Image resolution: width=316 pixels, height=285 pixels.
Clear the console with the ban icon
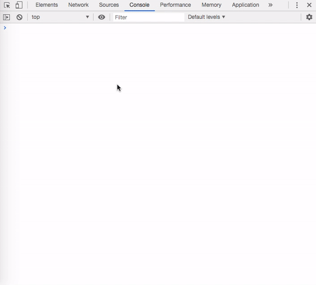point(19,17)
